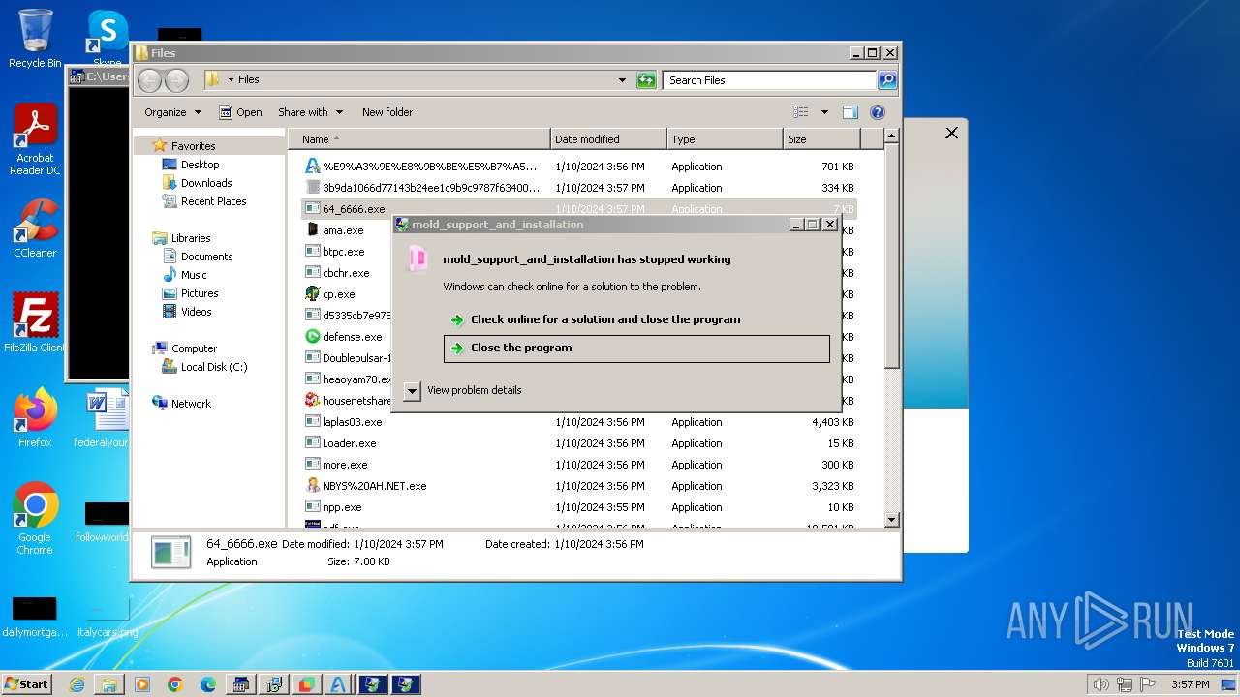Select Desktop under Favorites
The width and height of the screenshot is (1240, 697).
[200, 165]
